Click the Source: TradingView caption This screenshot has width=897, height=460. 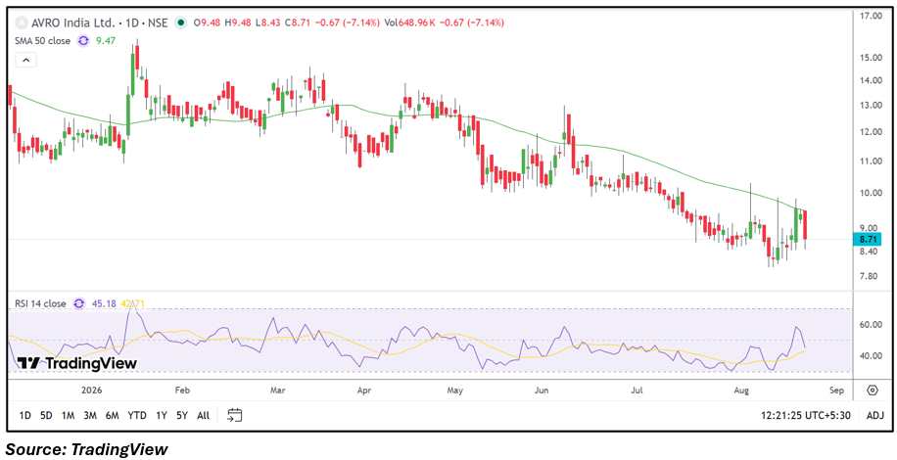click(x=86, y=449)
